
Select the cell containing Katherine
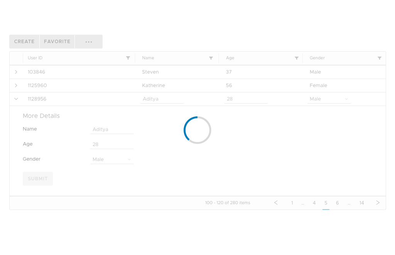[x=154, y=86]
